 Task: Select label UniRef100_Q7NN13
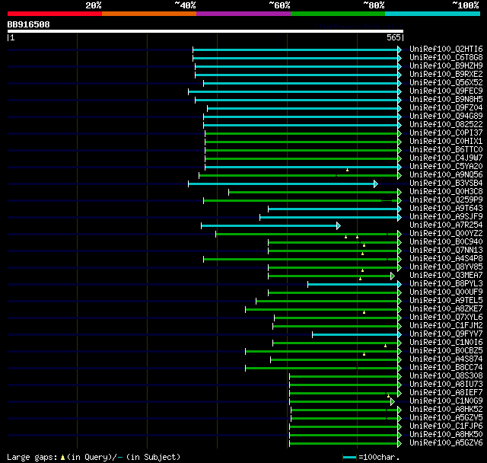(x=446, y=251)
